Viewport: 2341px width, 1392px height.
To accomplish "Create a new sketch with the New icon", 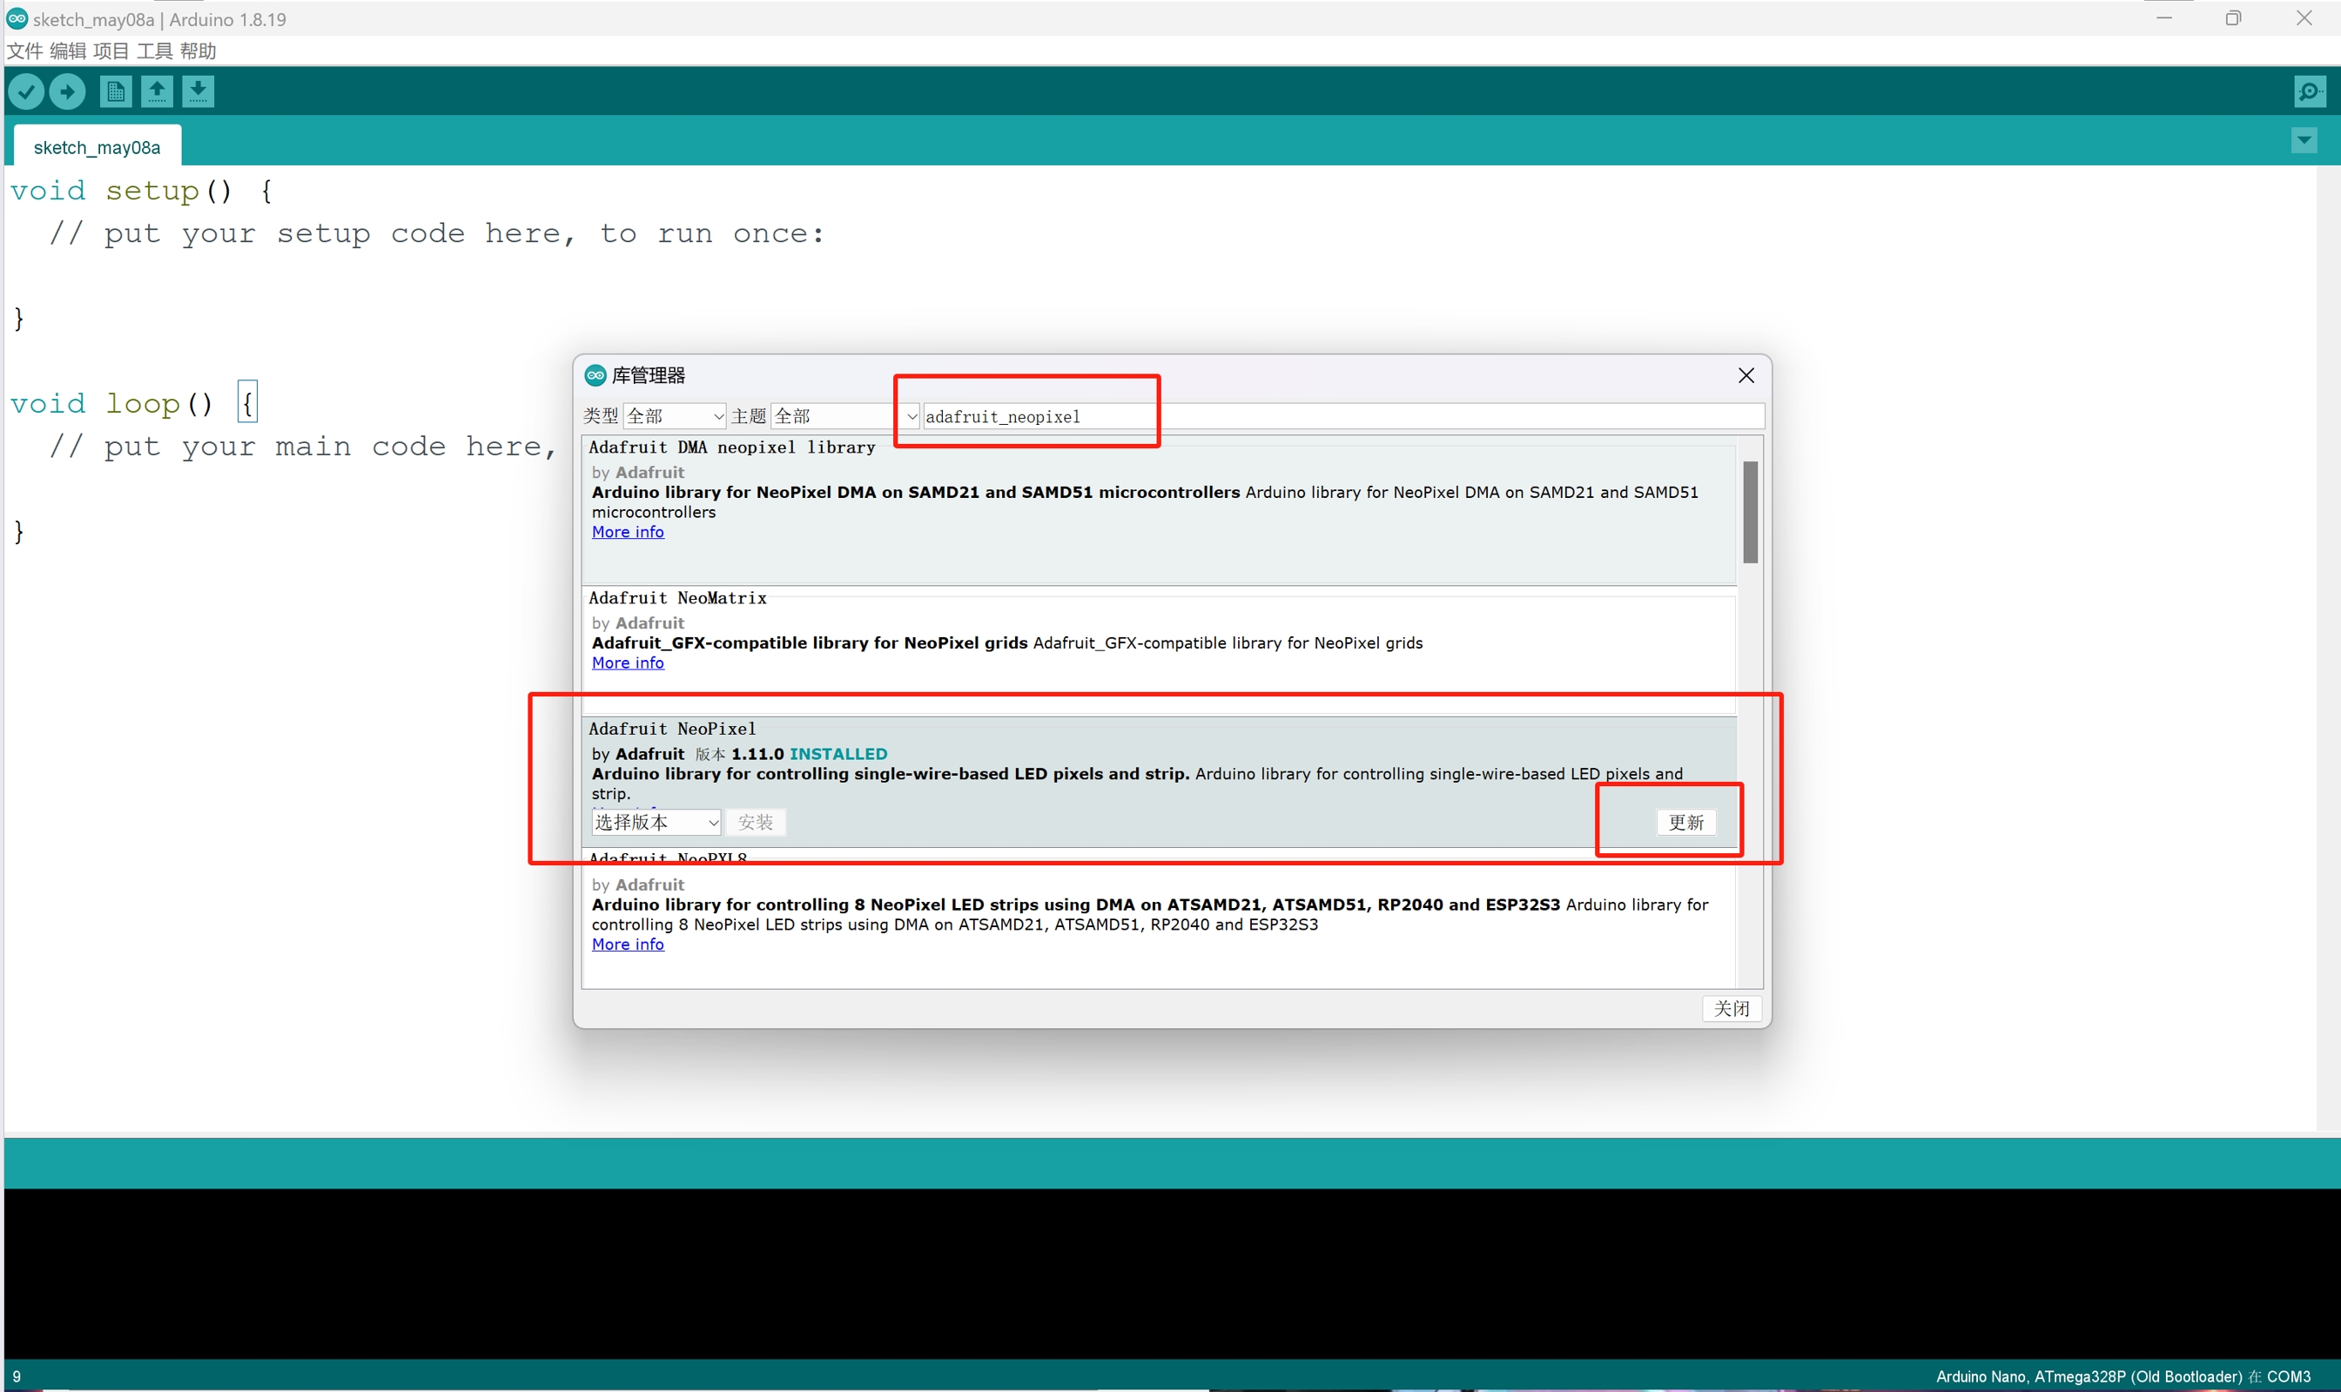I will pyautogui.click(x=116, y=91).
